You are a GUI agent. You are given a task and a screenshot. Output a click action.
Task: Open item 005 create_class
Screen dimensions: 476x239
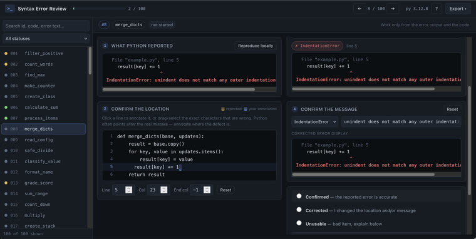(44, 96)
